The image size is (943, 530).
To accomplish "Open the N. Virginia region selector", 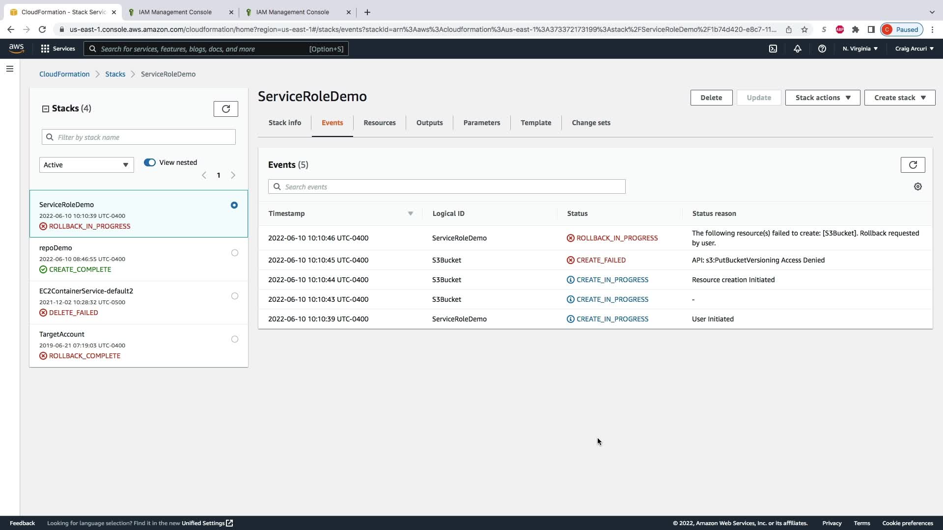I will (x=860, y=49).
